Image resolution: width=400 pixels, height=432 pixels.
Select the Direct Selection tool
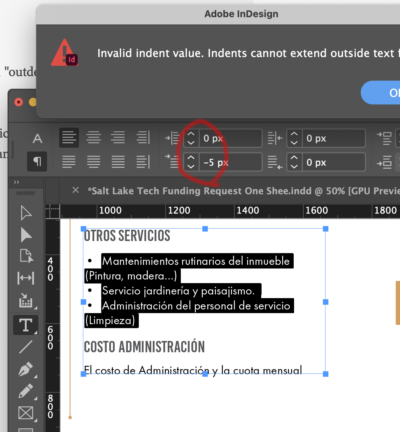[26, 235]
